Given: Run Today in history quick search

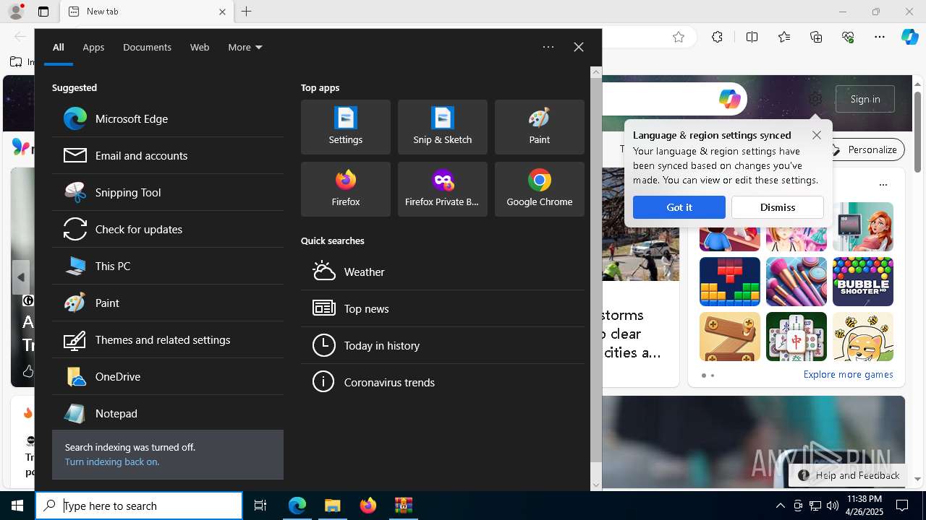Looking at the screenshot, I should (x=443, y=345).
